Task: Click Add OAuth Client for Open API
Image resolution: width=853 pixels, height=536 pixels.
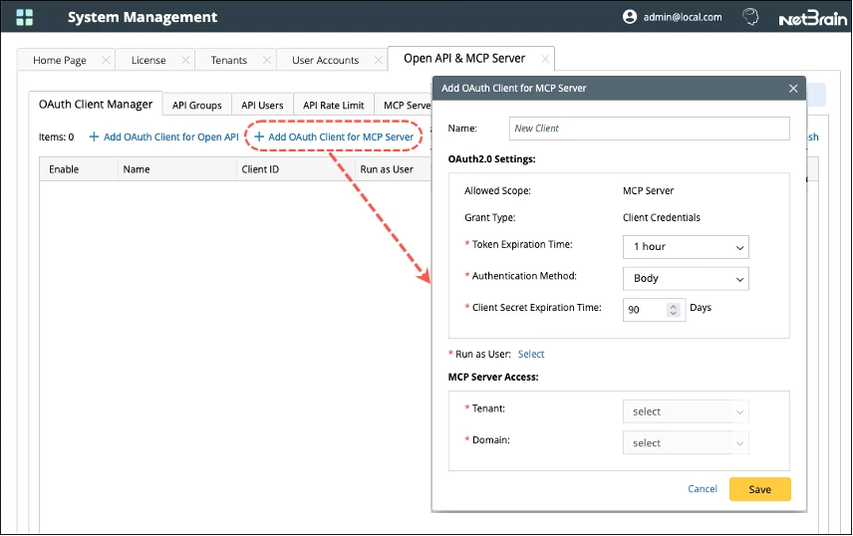Action: (163, 136)
